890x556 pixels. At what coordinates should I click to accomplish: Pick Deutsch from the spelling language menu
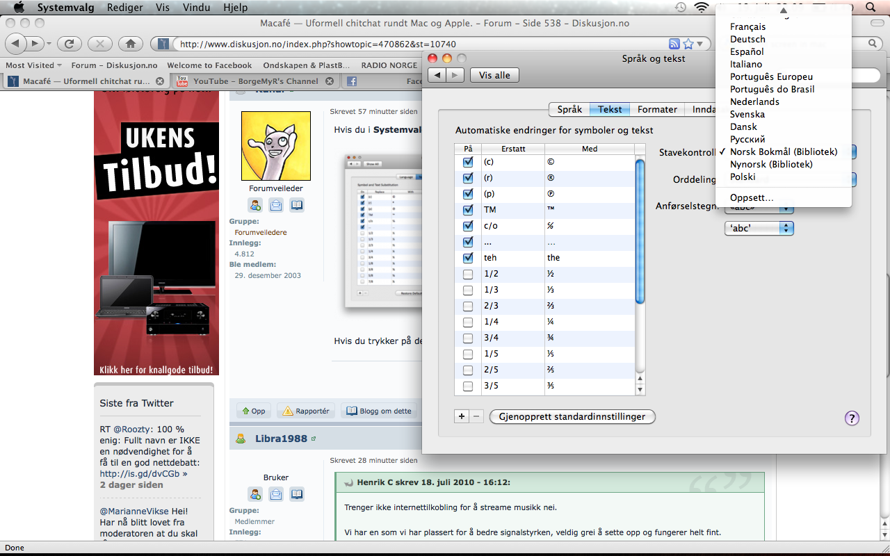[783, 39]
